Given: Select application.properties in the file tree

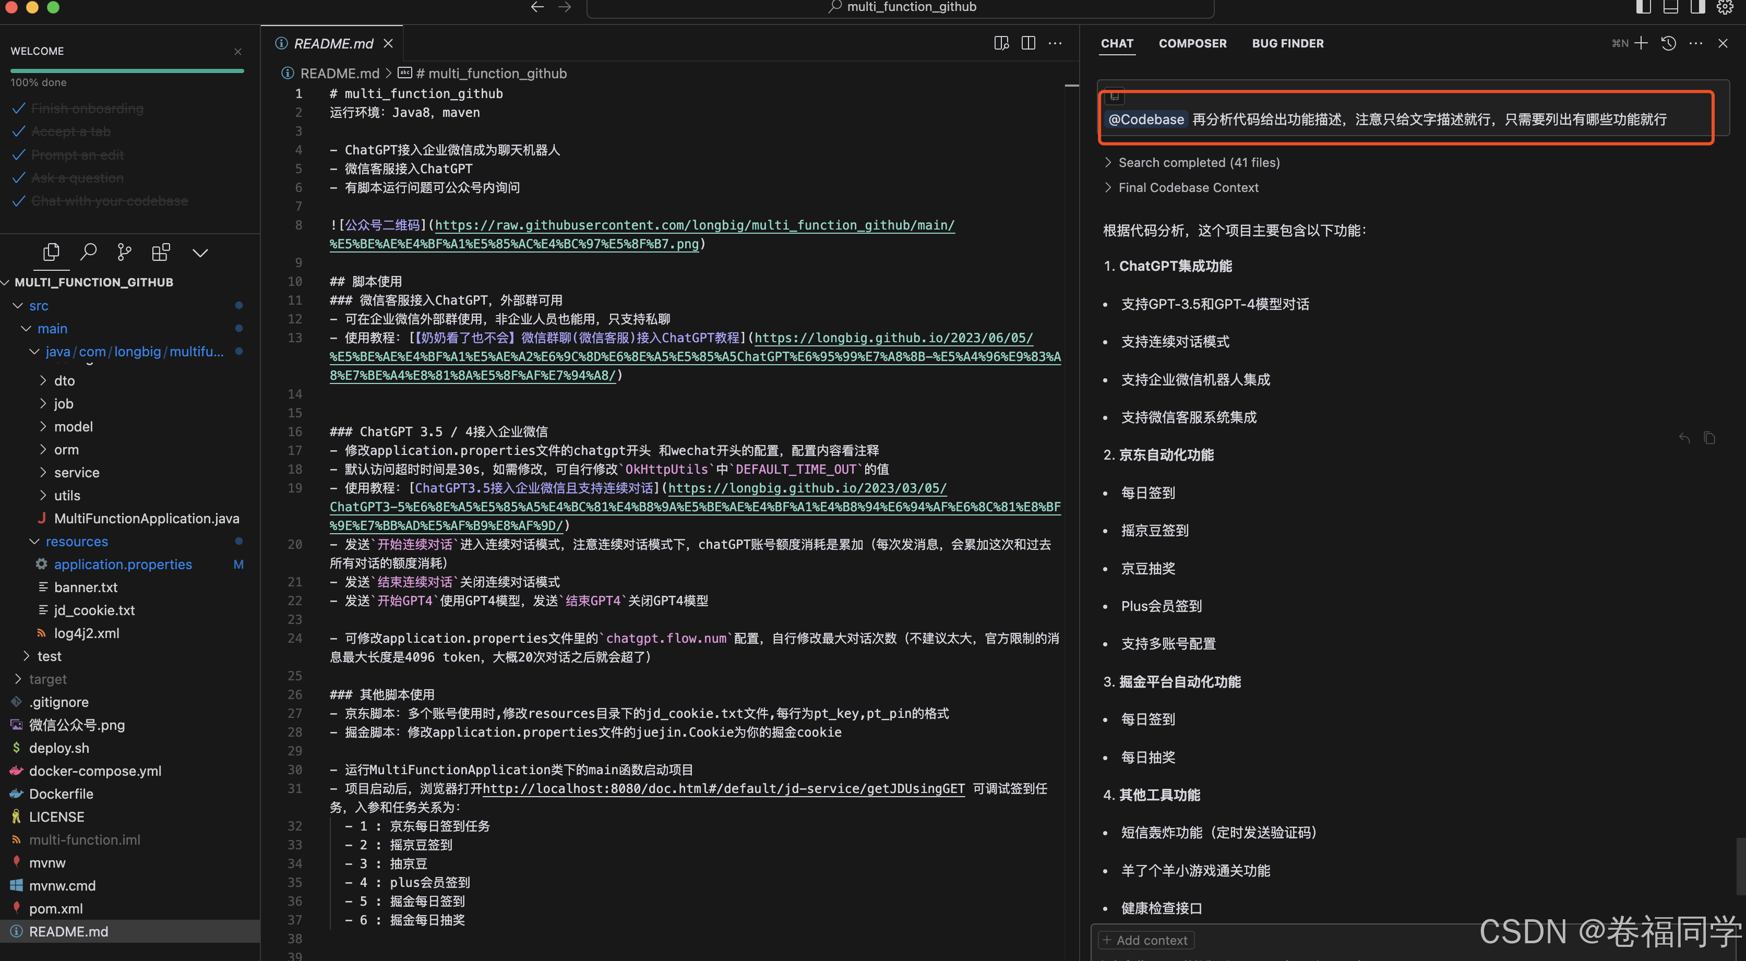Looking at the screenshot, I should [123, 564].
